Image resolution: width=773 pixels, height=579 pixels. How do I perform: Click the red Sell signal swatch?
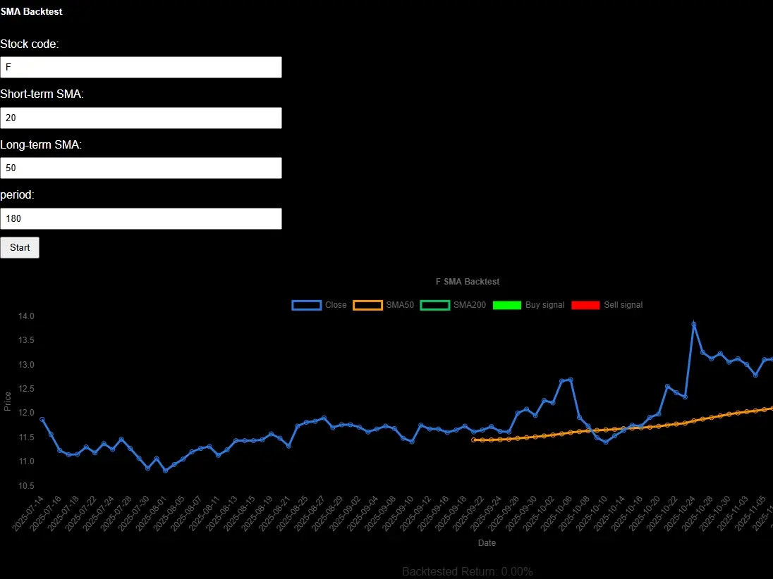[585, 305]
